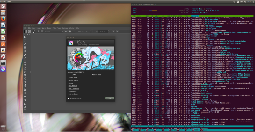Click the PID column header in htop
This screenshot has height=132, width=255.
coord(134,16)
